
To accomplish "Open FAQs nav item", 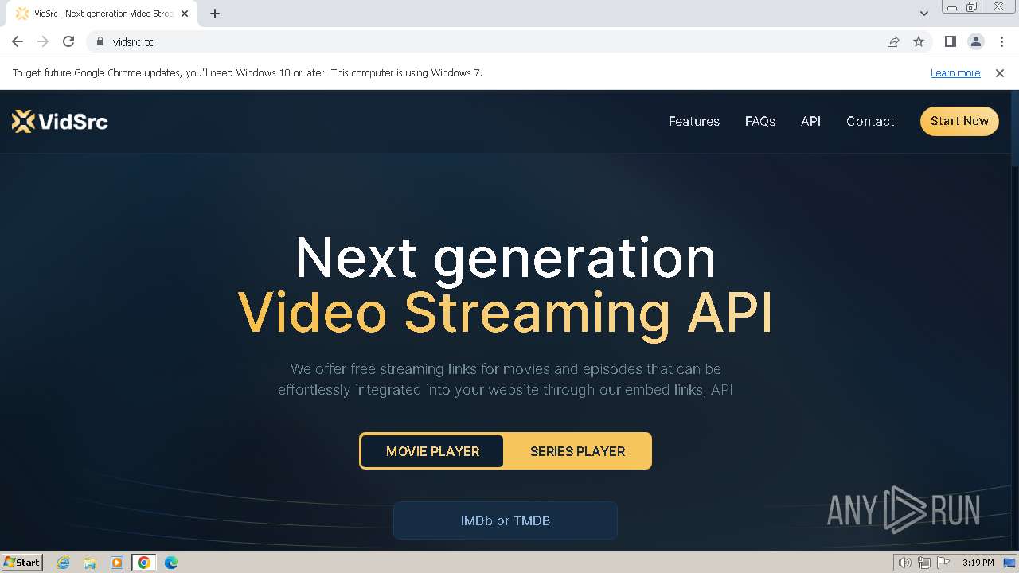I will click(x=760, y=121).
